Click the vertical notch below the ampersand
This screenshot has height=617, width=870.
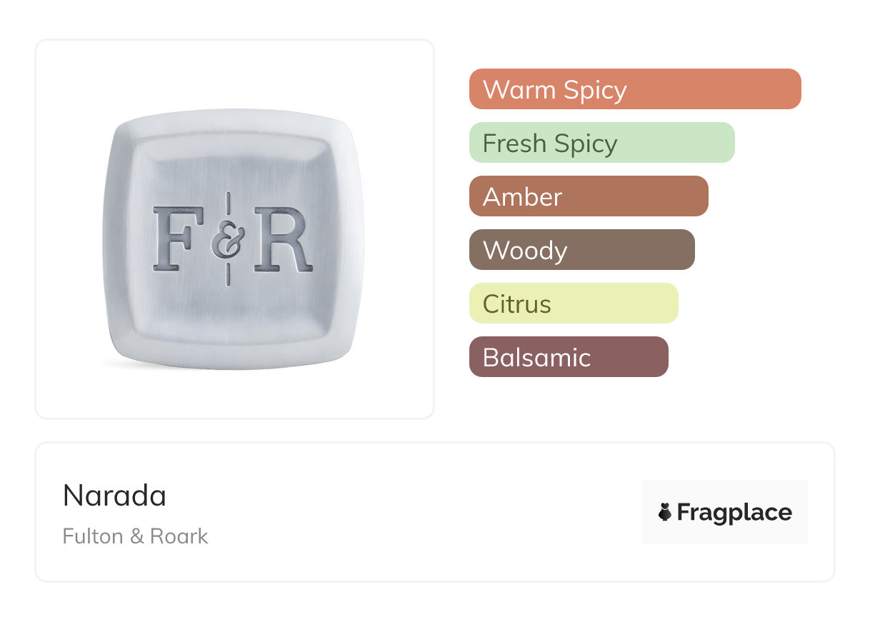(x=228, y=275)
